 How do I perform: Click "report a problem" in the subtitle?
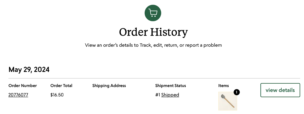point(204,45)
